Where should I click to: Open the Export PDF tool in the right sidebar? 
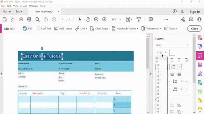point(200,46)
